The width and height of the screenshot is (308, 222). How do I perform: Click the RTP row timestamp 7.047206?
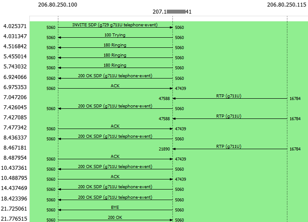click(x=15, y=97)
